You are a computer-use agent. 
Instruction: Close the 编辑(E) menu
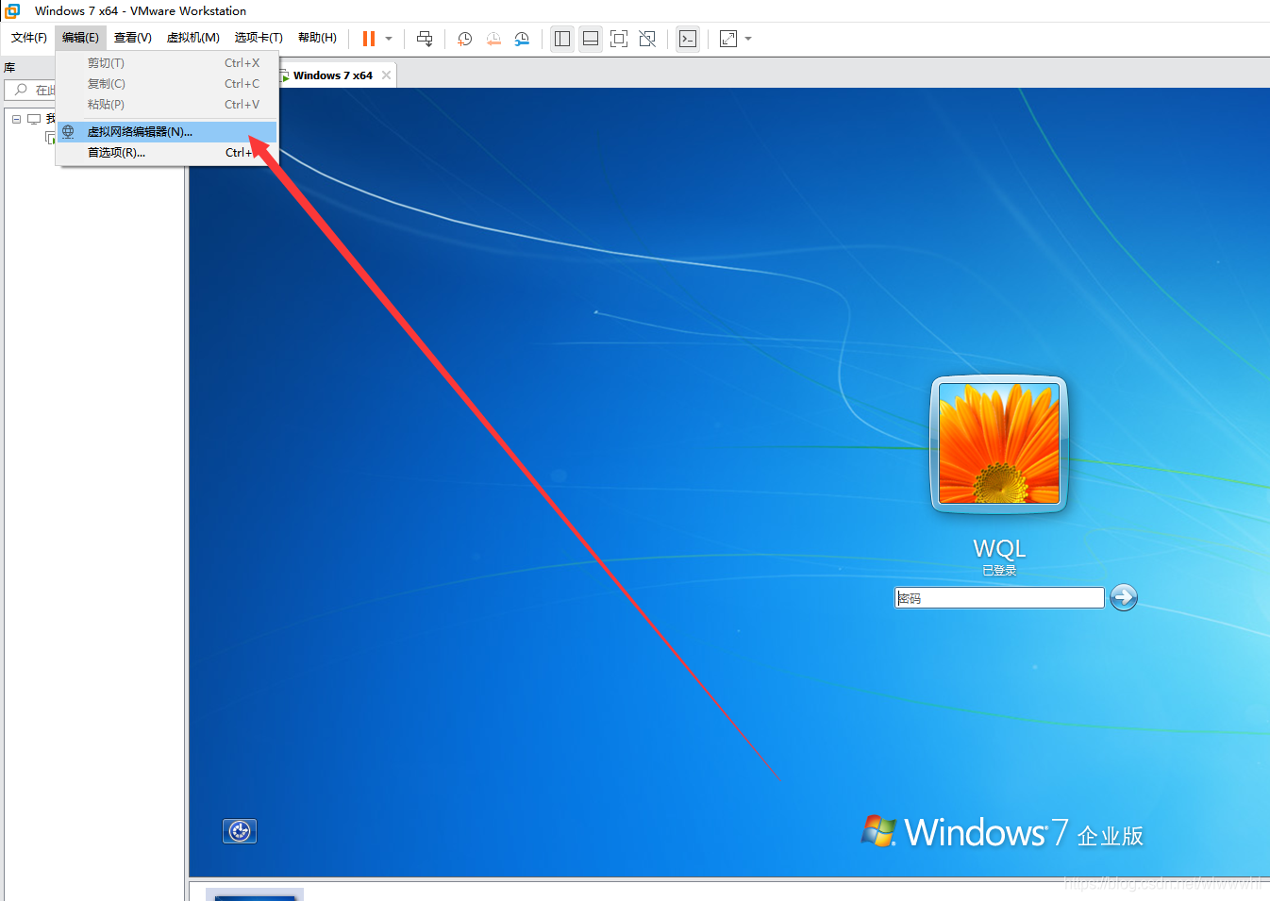click(80, 38)
